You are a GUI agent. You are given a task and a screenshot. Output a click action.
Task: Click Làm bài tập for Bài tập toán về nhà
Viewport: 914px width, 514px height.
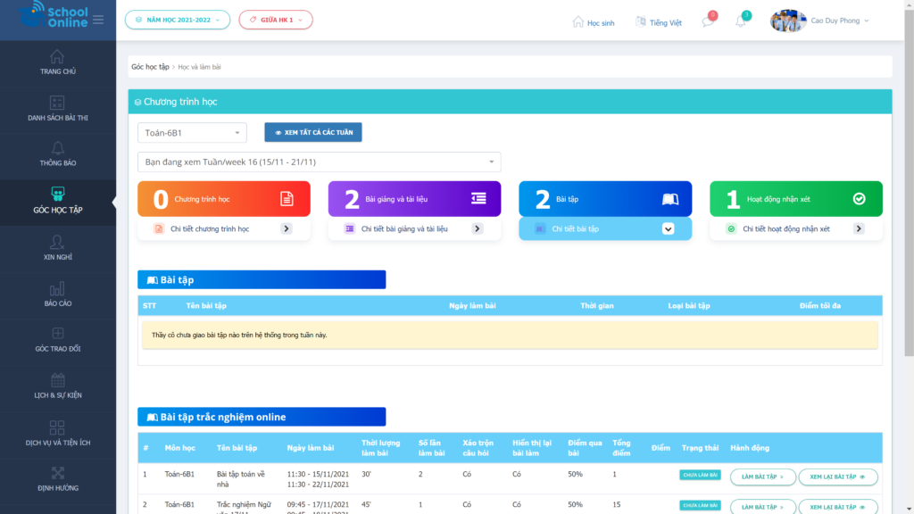click(x=761, y=477)
